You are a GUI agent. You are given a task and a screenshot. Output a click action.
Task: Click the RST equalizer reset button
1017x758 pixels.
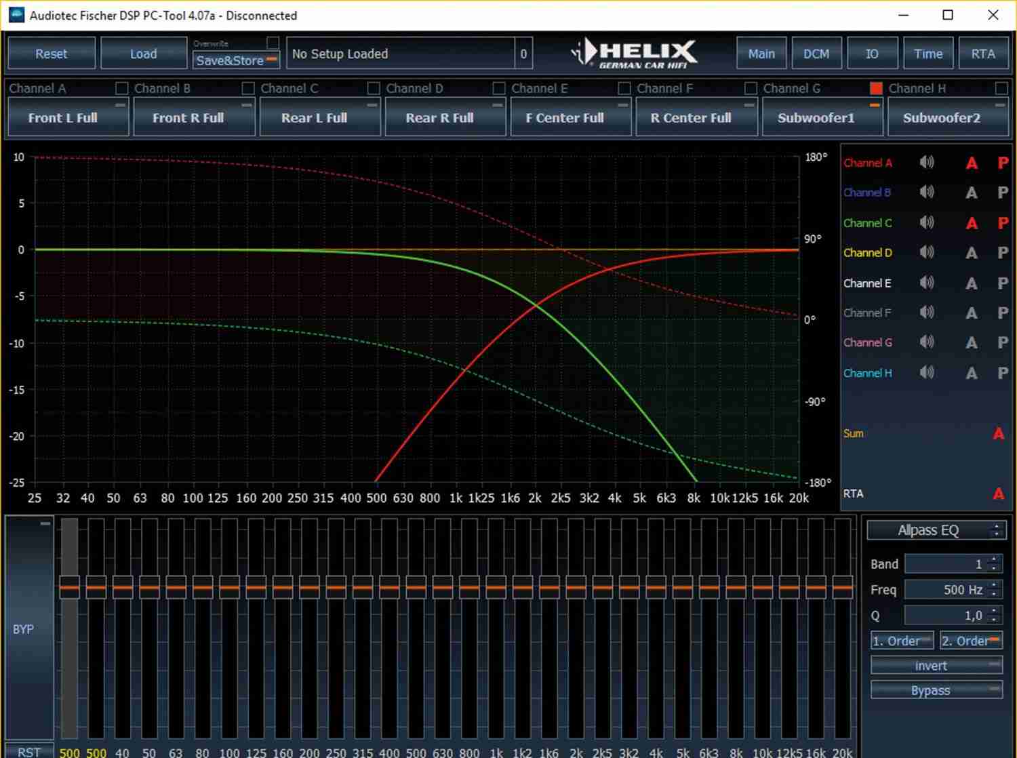coord(30,751)
